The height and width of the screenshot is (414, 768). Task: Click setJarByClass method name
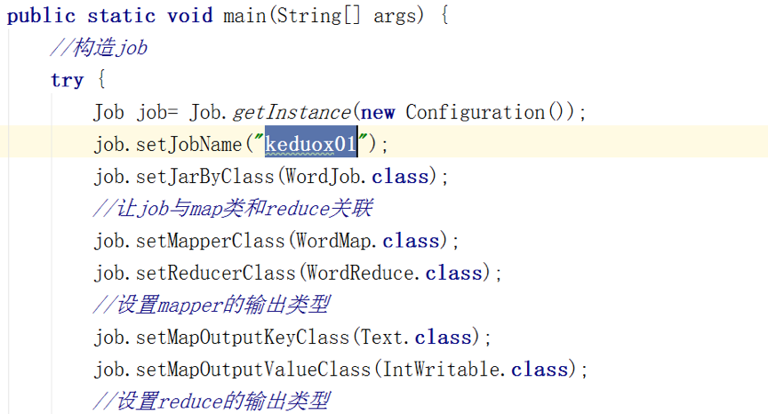204,176
